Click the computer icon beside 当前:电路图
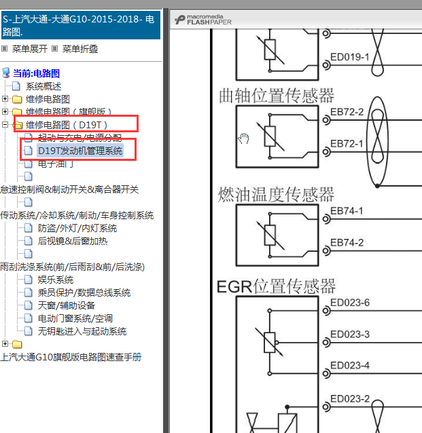This screenshot has width=422, height=433. tap(6, 73)
